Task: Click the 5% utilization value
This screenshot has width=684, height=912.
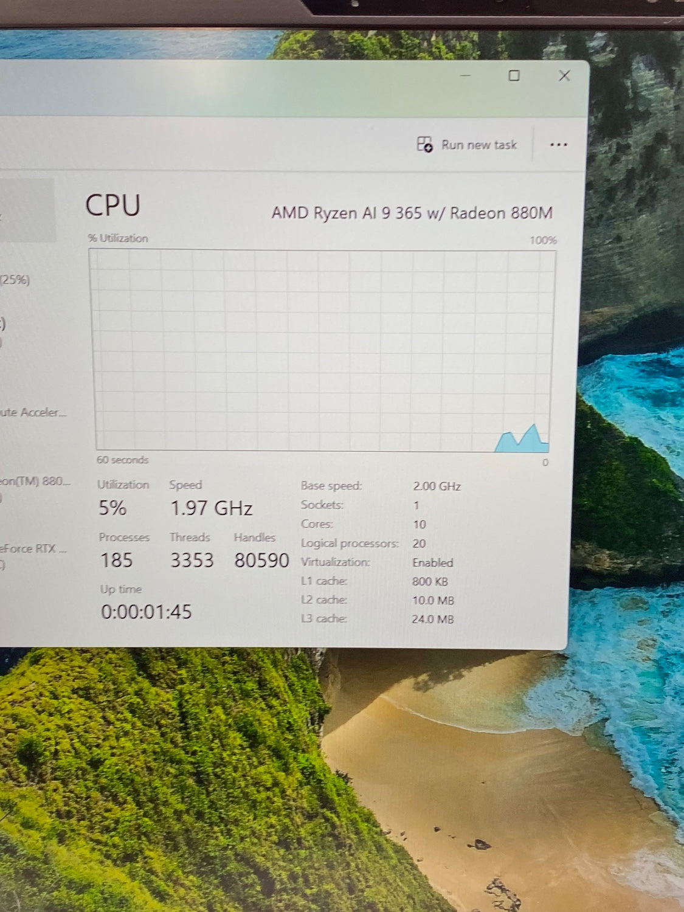Action: pyautogui.click(x=112, y=508)
